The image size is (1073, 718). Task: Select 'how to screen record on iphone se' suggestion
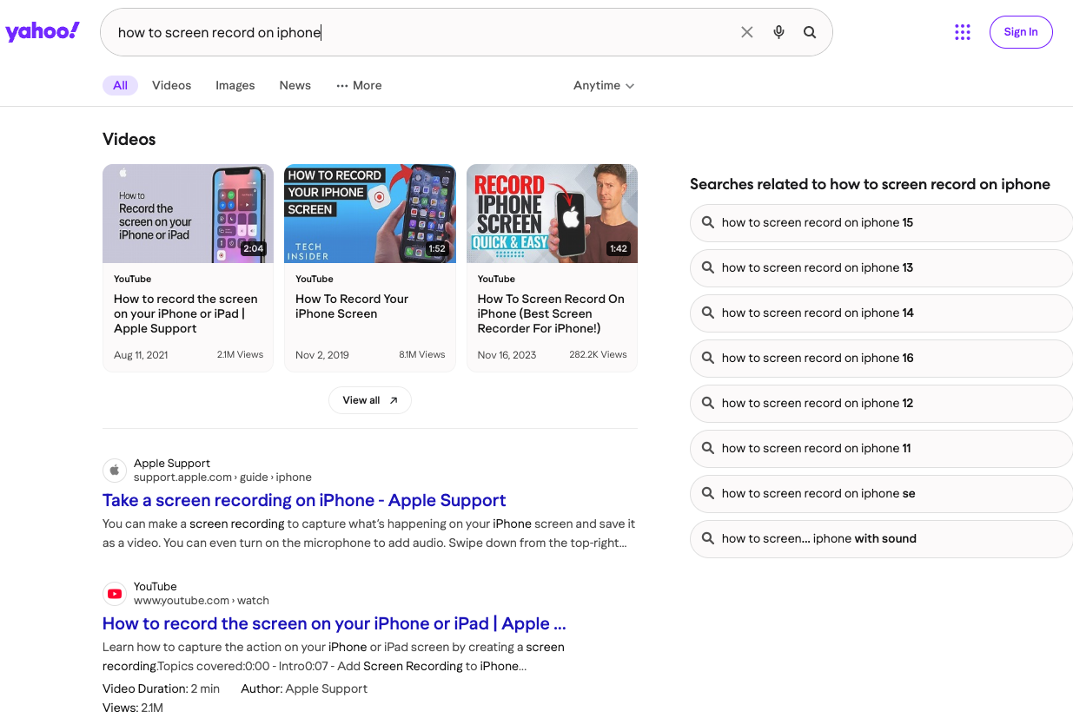[882, 493]
